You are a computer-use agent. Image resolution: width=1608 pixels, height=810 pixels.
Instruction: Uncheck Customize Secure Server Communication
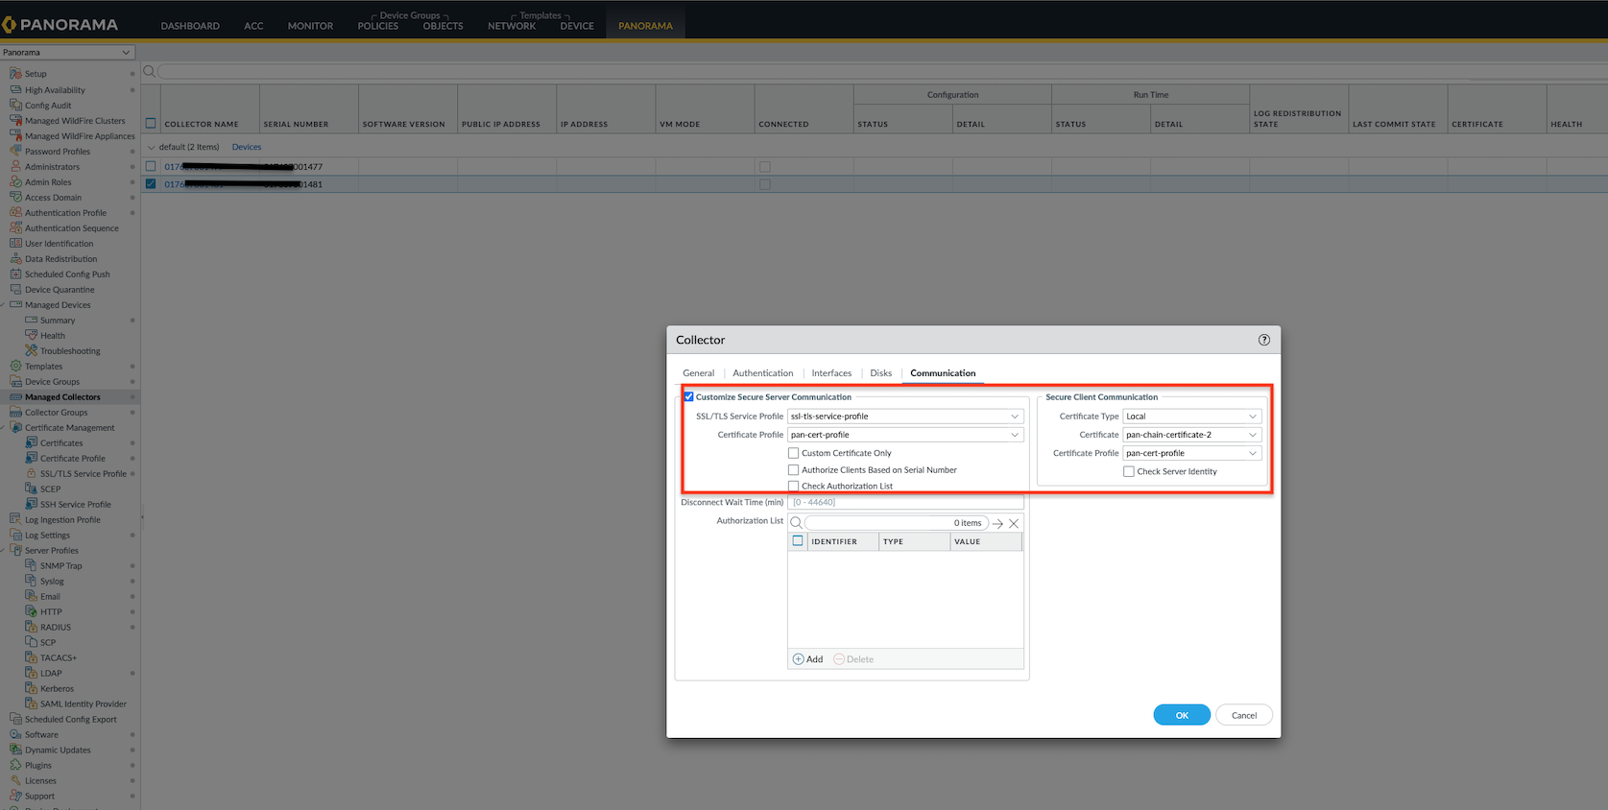pyautogui.click(x=688, y=397)
